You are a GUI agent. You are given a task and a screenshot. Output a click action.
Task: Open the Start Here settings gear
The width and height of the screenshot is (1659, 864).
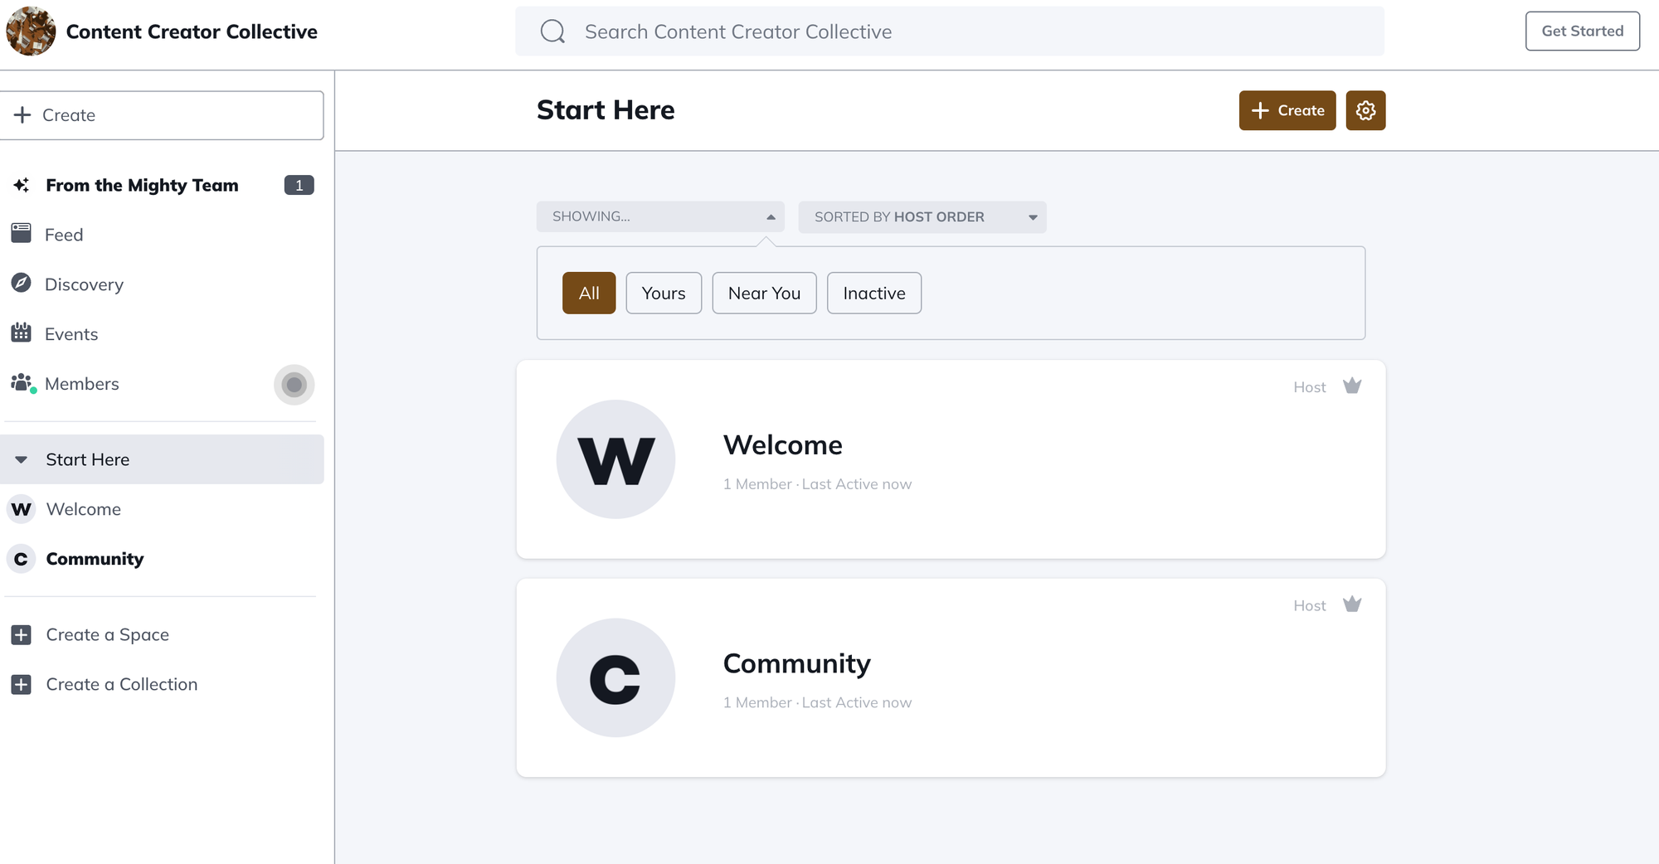pos(1365,110)
